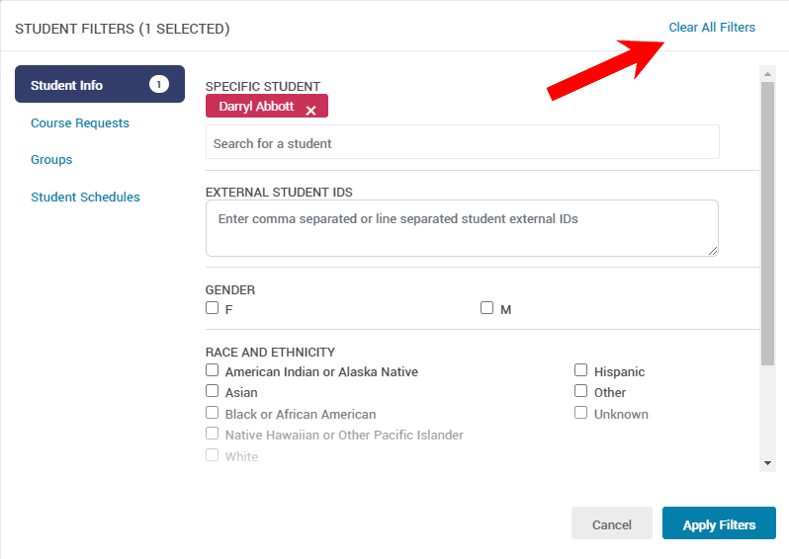Screen dimensions: 789x559
Task: Tick the Asian ethnicity checkbox
Action: pyautogui.click(x=213, y=392)
